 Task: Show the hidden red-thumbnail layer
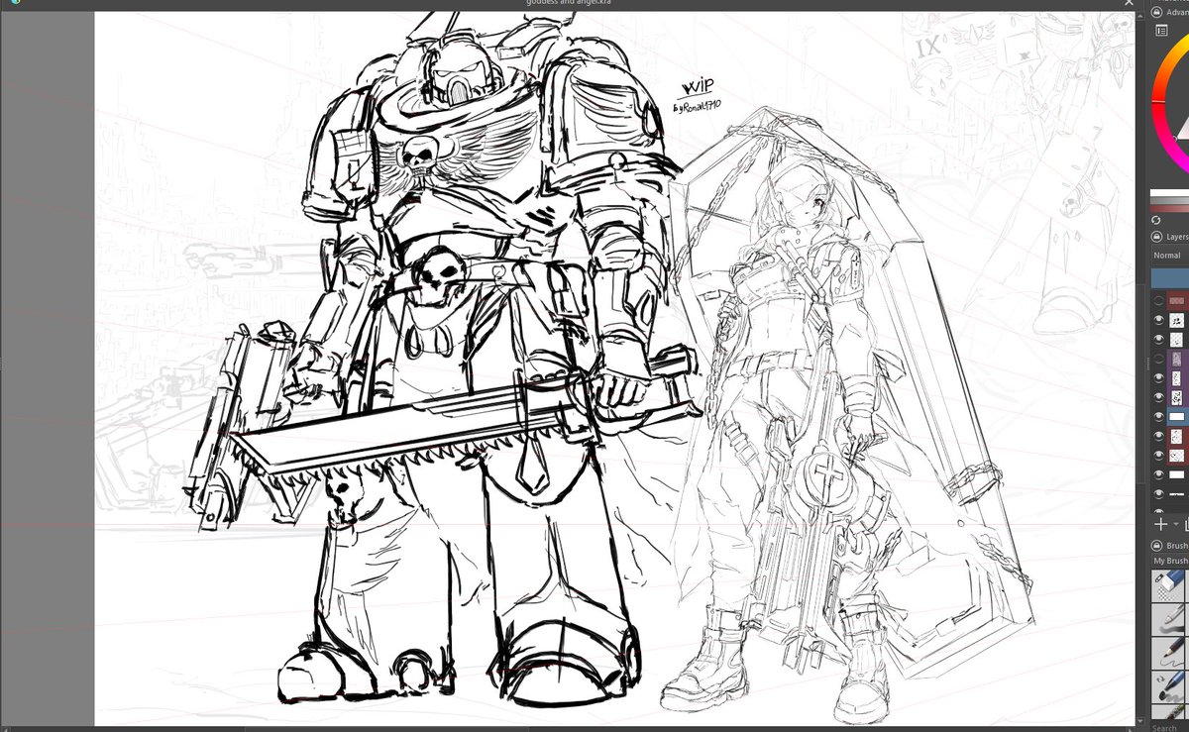point(1157,300)
